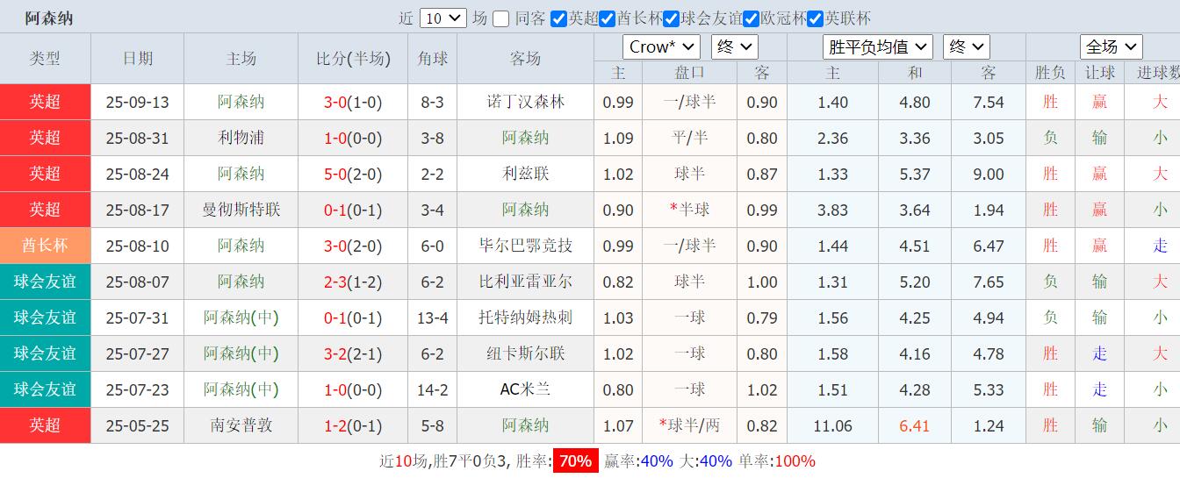Image resolution: width=1180 pixels, height=478 pixels.
Task: Click the 2-3(1-2) score against 比利亚雷亚尔
Action: [x=353, y=282]
